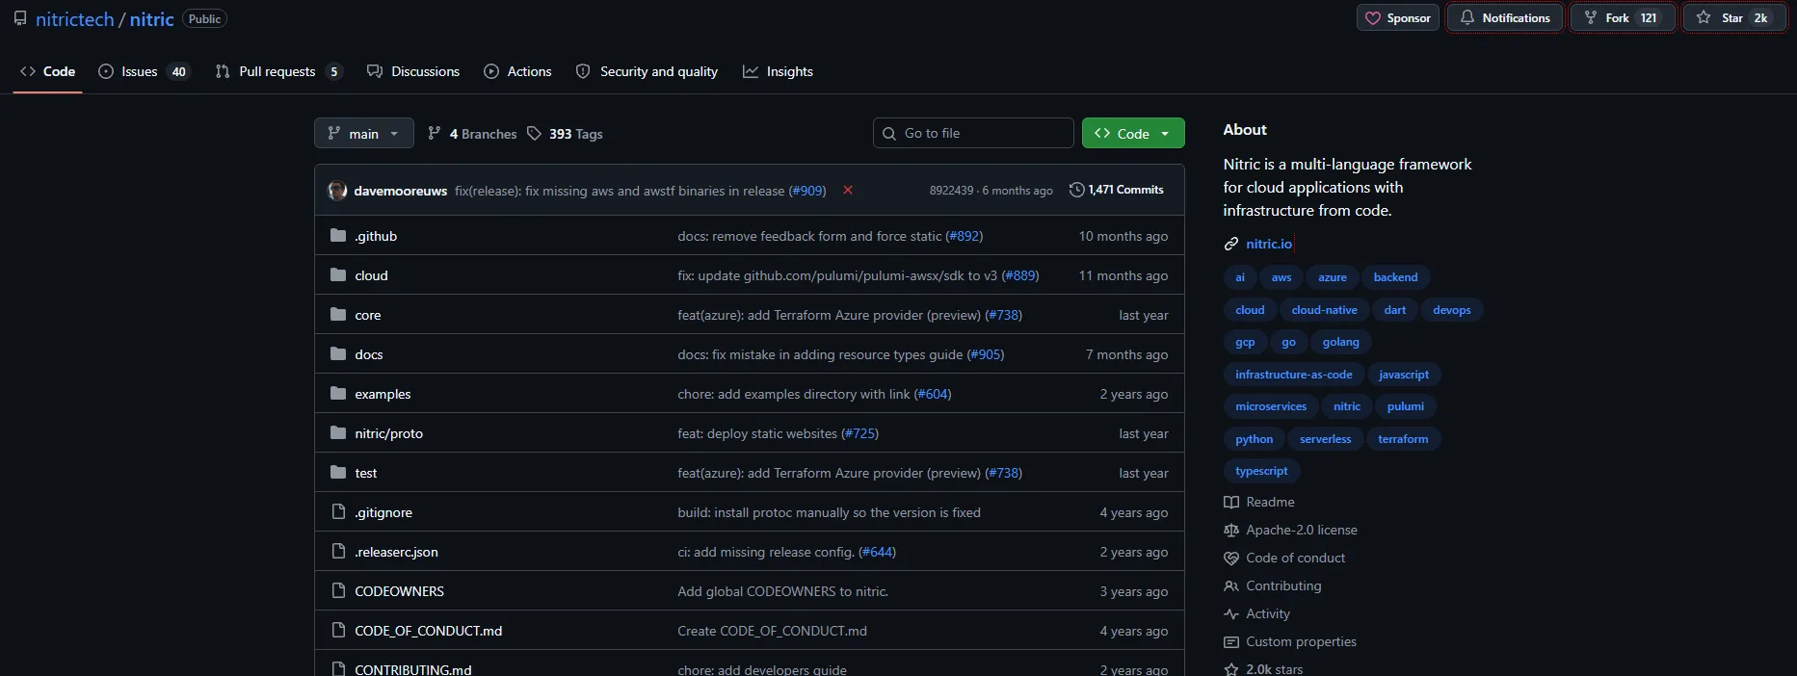
Task: Select the infrastructure-as-code topic tag
Action: point(1293,375)
